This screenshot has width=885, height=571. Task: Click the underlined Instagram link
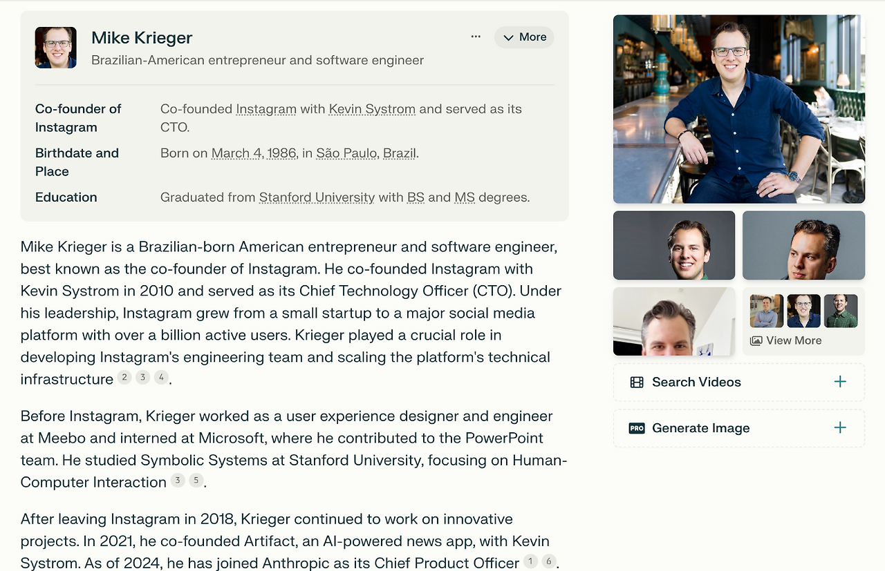[266, 109]
